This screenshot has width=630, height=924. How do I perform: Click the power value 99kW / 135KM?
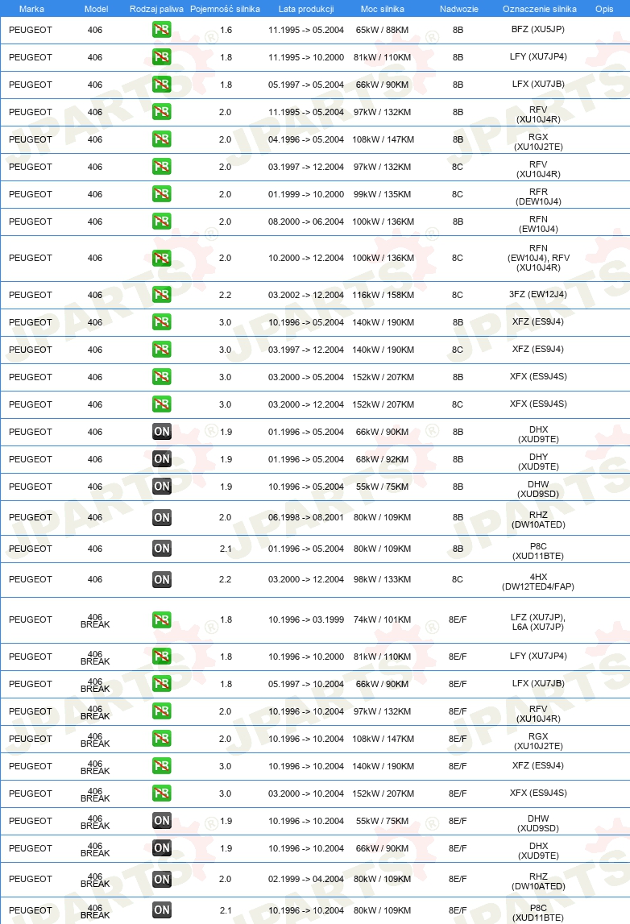pyautogui.click(x=382, y=194)
